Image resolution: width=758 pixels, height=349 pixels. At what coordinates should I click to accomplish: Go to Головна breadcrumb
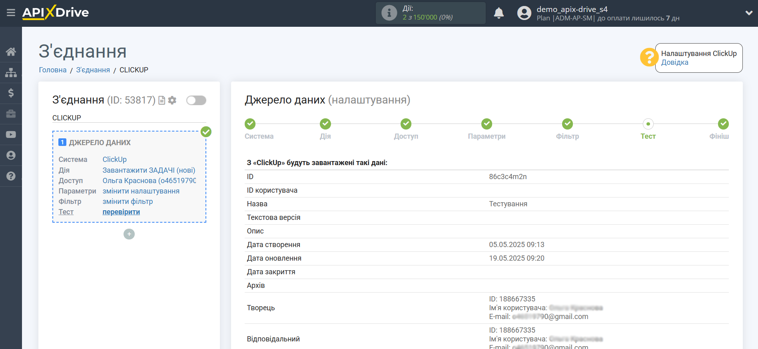(53, 70)
